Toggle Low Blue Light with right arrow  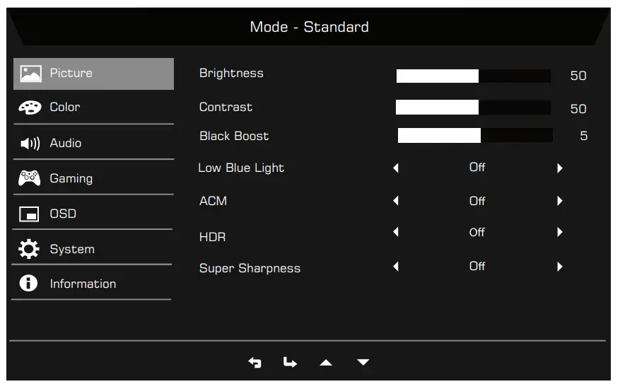tap(559, 168)
